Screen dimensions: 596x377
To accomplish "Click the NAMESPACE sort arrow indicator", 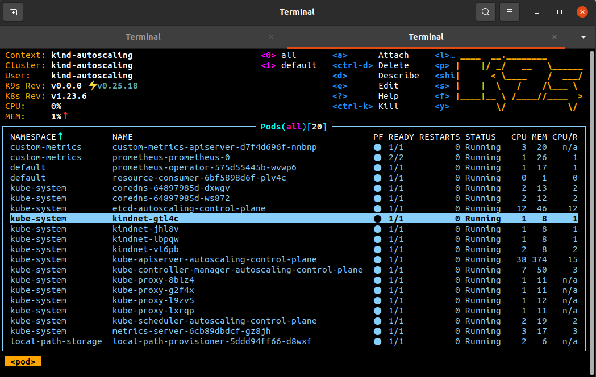I will point(60,137).
